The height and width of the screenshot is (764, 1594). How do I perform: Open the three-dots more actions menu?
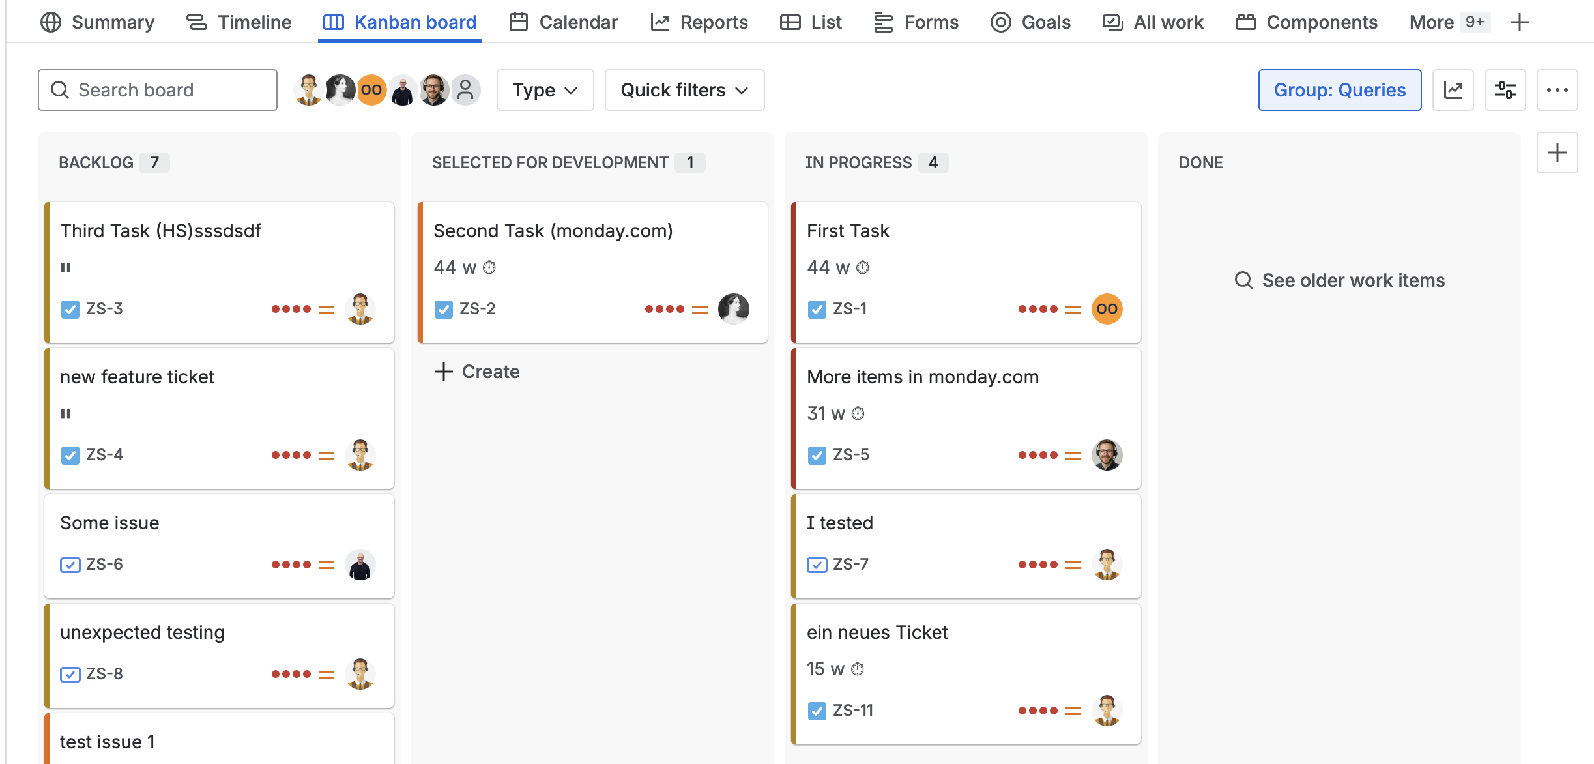pos(1557,90)
